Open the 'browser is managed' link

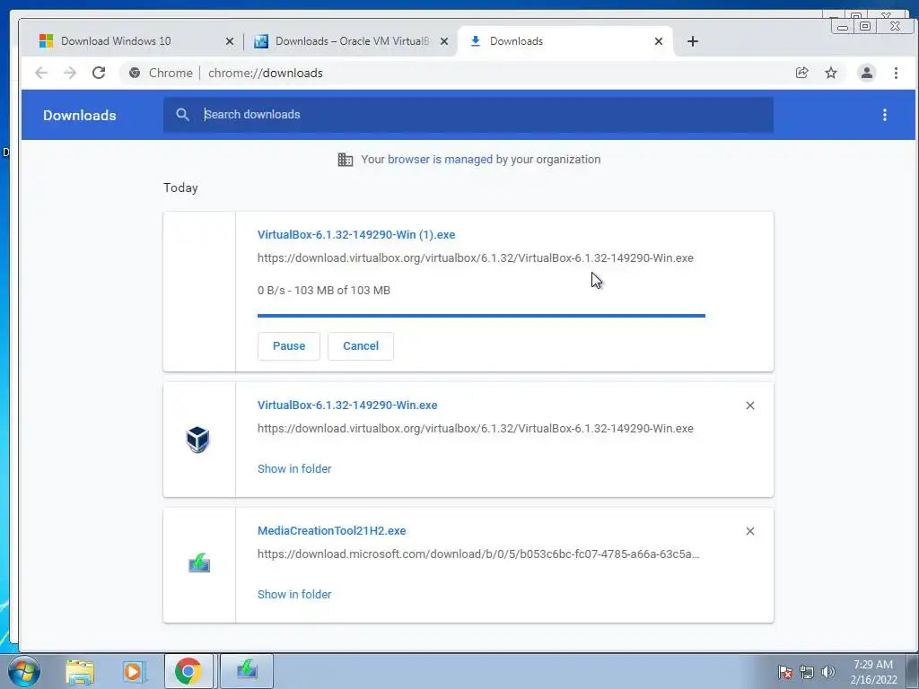point(440,160)
